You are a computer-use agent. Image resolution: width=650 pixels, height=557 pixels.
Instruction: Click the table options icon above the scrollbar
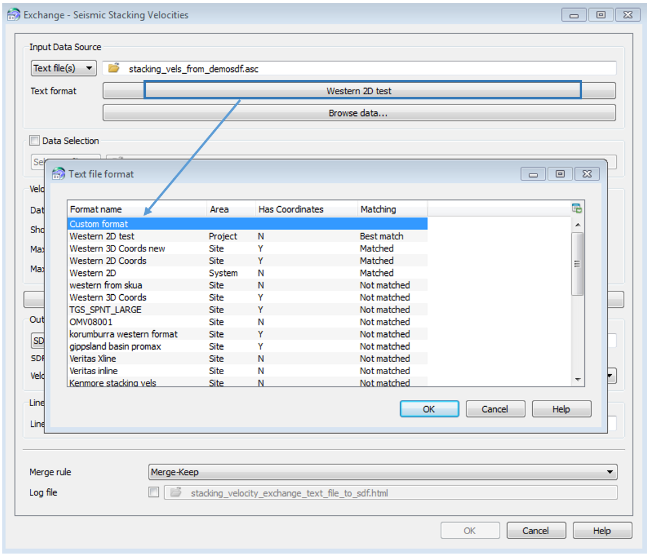(x=577, y=209)
